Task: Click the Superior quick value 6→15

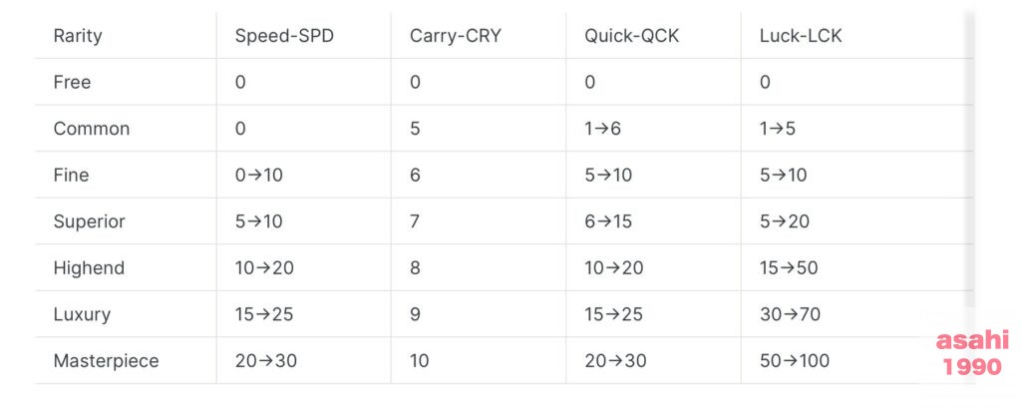Action: click(608, 221)
